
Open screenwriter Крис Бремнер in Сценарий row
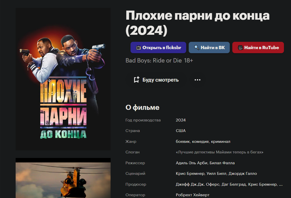(190, 174)
